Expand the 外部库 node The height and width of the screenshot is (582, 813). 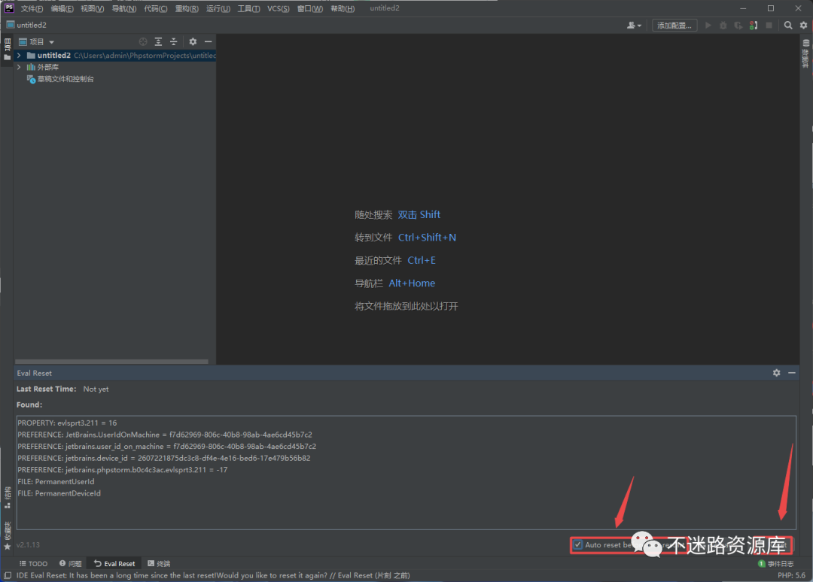[19, 68]
